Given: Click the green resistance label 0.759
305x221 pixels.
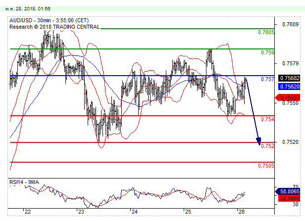Looking at the screenshot, I should [x=267, y=52].
